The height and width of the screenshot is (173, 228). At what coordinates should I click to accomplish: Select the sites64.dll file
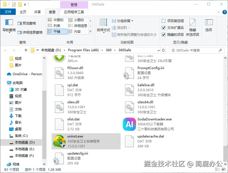pos(156,107)
